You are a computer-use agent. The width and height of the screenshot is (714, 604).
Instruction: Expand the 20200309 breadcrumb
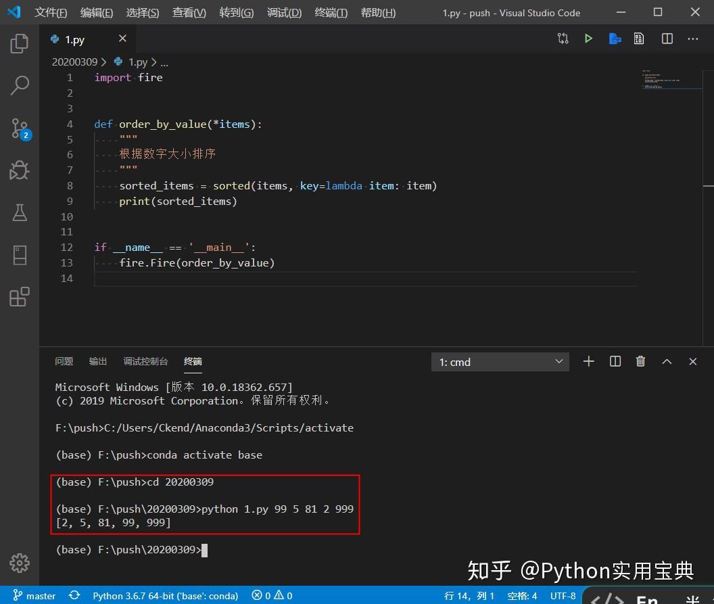[74, 62]
